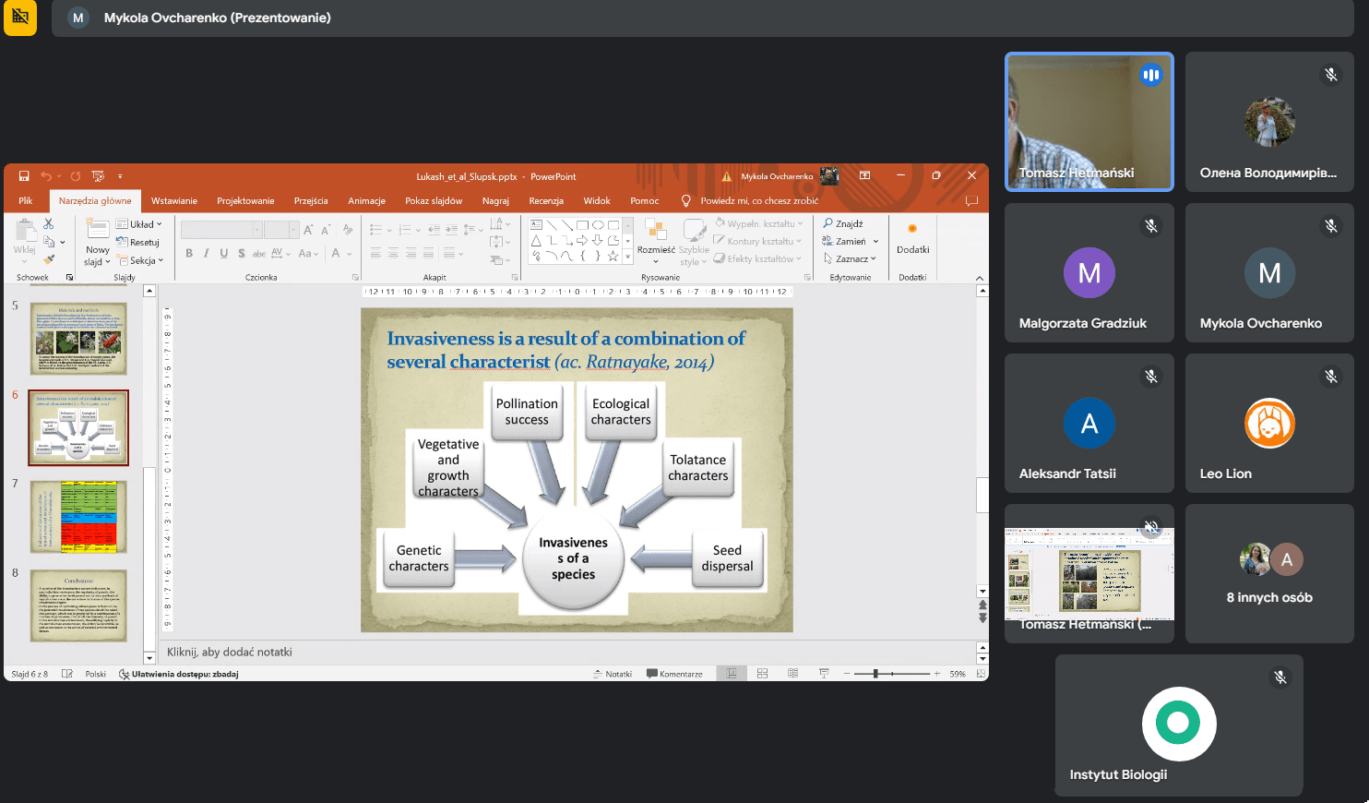
Task: Expand the Układ layout dropdown
Action: tap(139, 224)
